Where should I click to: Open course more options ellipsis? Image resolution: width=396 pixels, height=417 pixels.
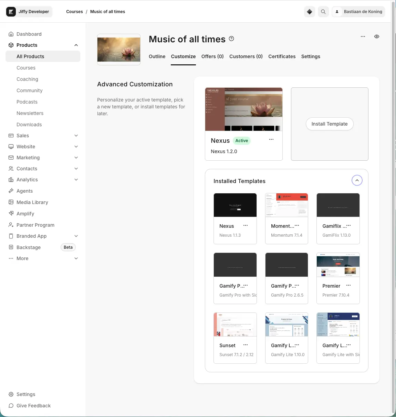coord(363,36)
